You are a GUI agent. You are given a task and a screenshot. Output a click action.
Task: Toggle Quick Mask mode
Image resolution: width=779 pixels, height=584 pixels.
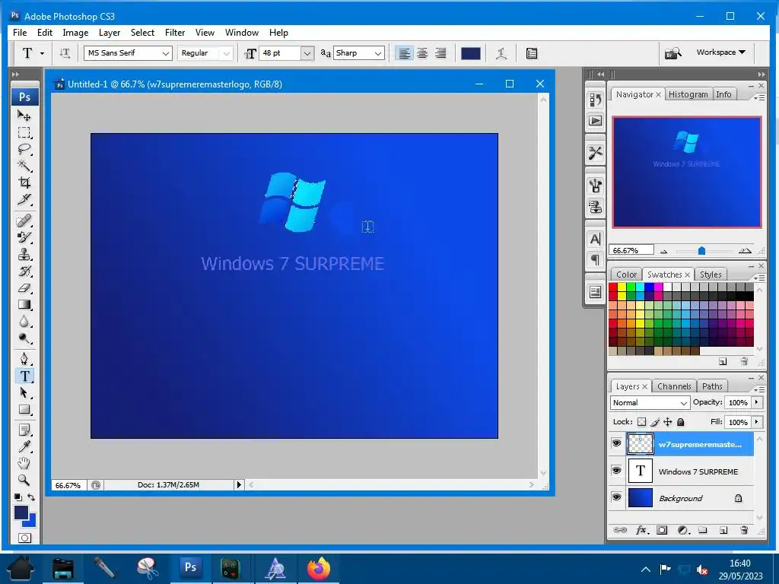pos(24,538)
